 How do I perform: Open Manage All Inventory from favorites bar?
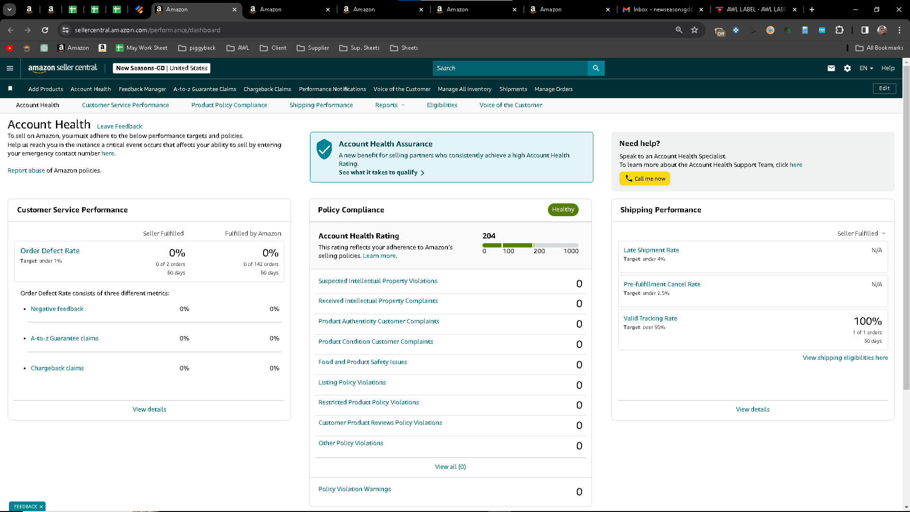click(x=464, y=89)
